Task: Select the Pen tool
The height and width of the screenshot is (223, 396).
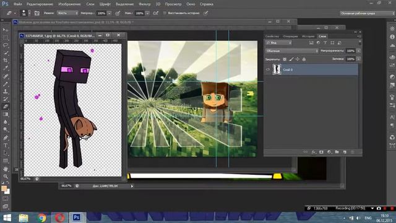Action: [x=6, y=138]
